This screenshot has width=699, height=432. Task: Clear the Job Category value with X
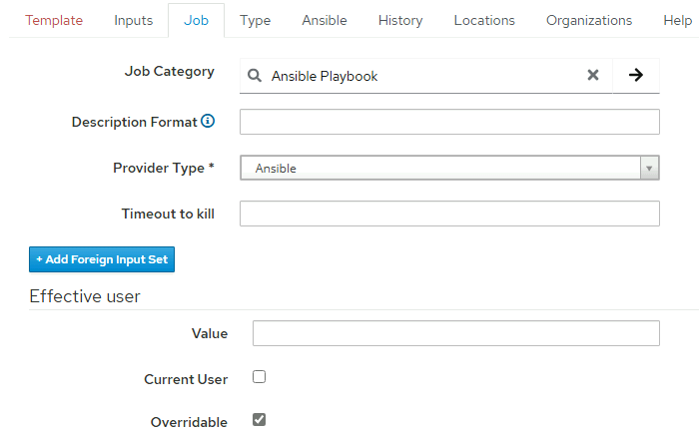[x=593, y=75]
